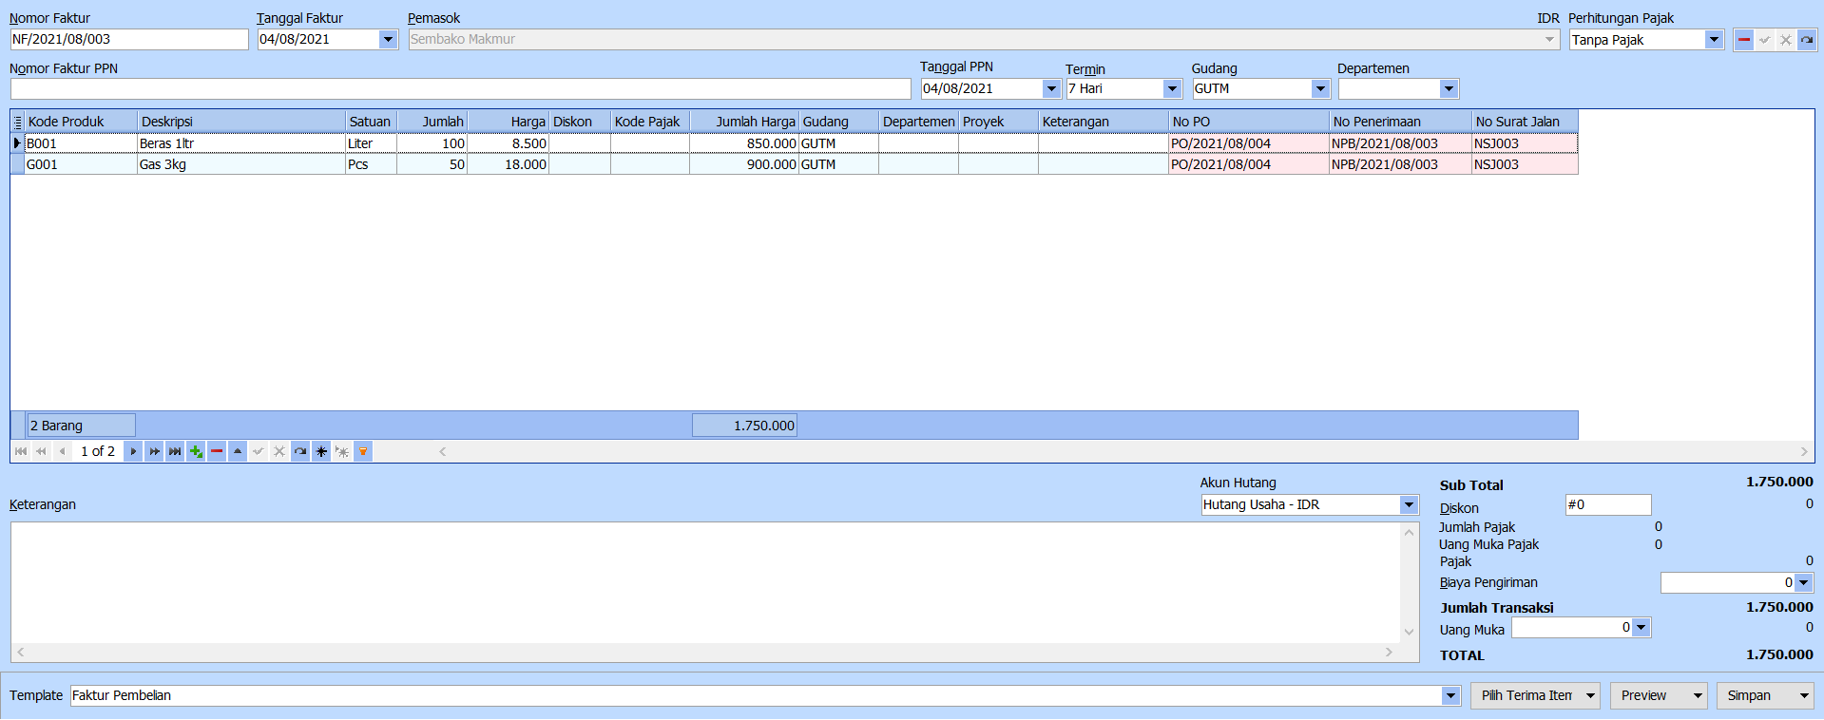Click the No Penerimaan column header
The height and width of the screenshot is (720, 1824).
coord(1401,122)
